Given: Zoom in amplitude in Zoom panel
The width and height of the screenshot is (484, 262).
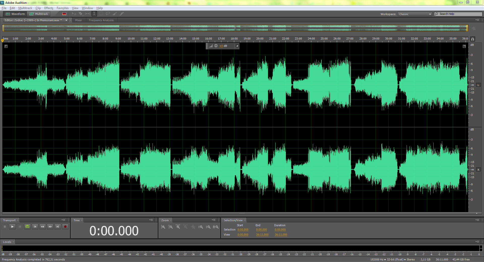Looking at the screenshot, I should (163, 227).
